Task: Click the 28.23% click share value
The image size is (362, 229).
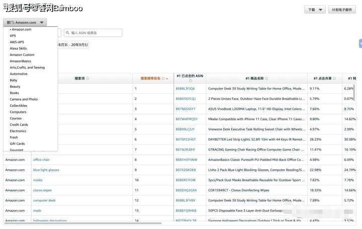Action: 315,139
